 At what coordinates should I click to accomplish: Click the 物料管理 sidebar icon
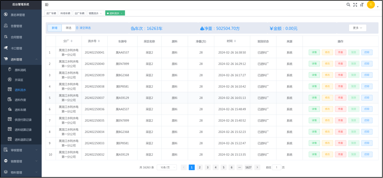click(6, 172)
